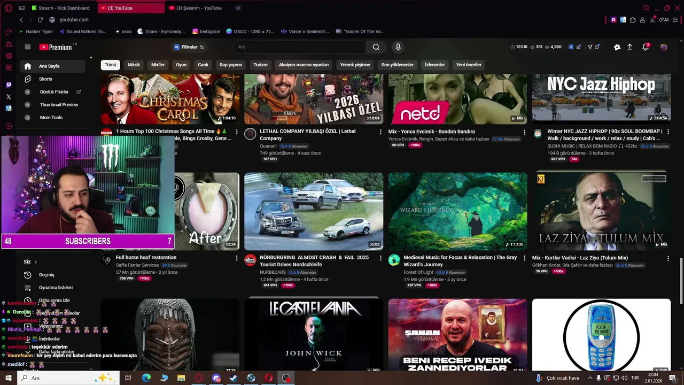Viewport: 684px width, 385px height.
Task: Click the page vertical scrollbar
Action: (x=681, y=281)
